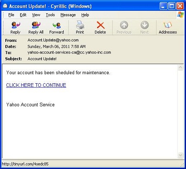This screenshot has height=169, width=186.
Task: Click the Previous message arrow icon
Action: tap(124, 25)
